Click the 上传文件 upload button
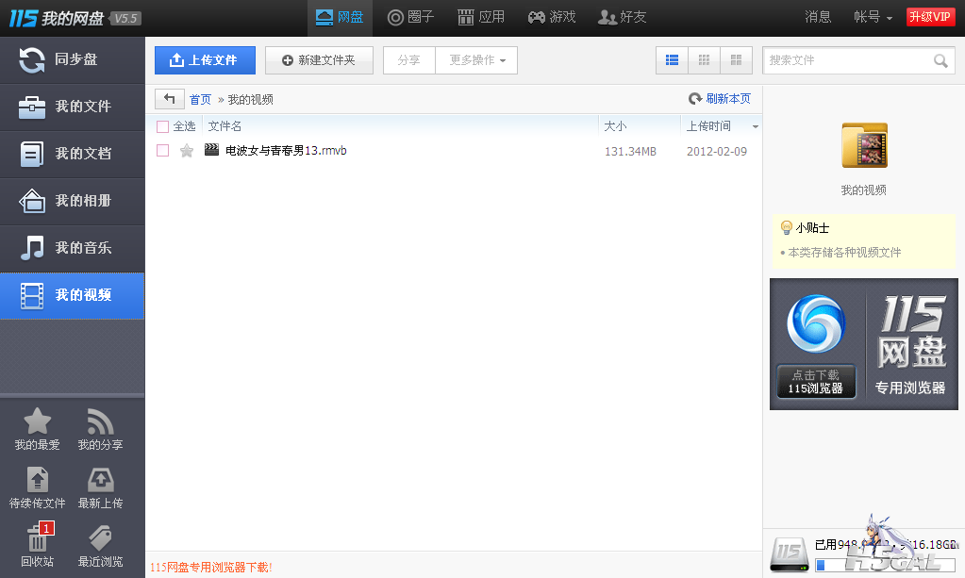Viewport: 965px width, 578px height. (x=205, y=60)
